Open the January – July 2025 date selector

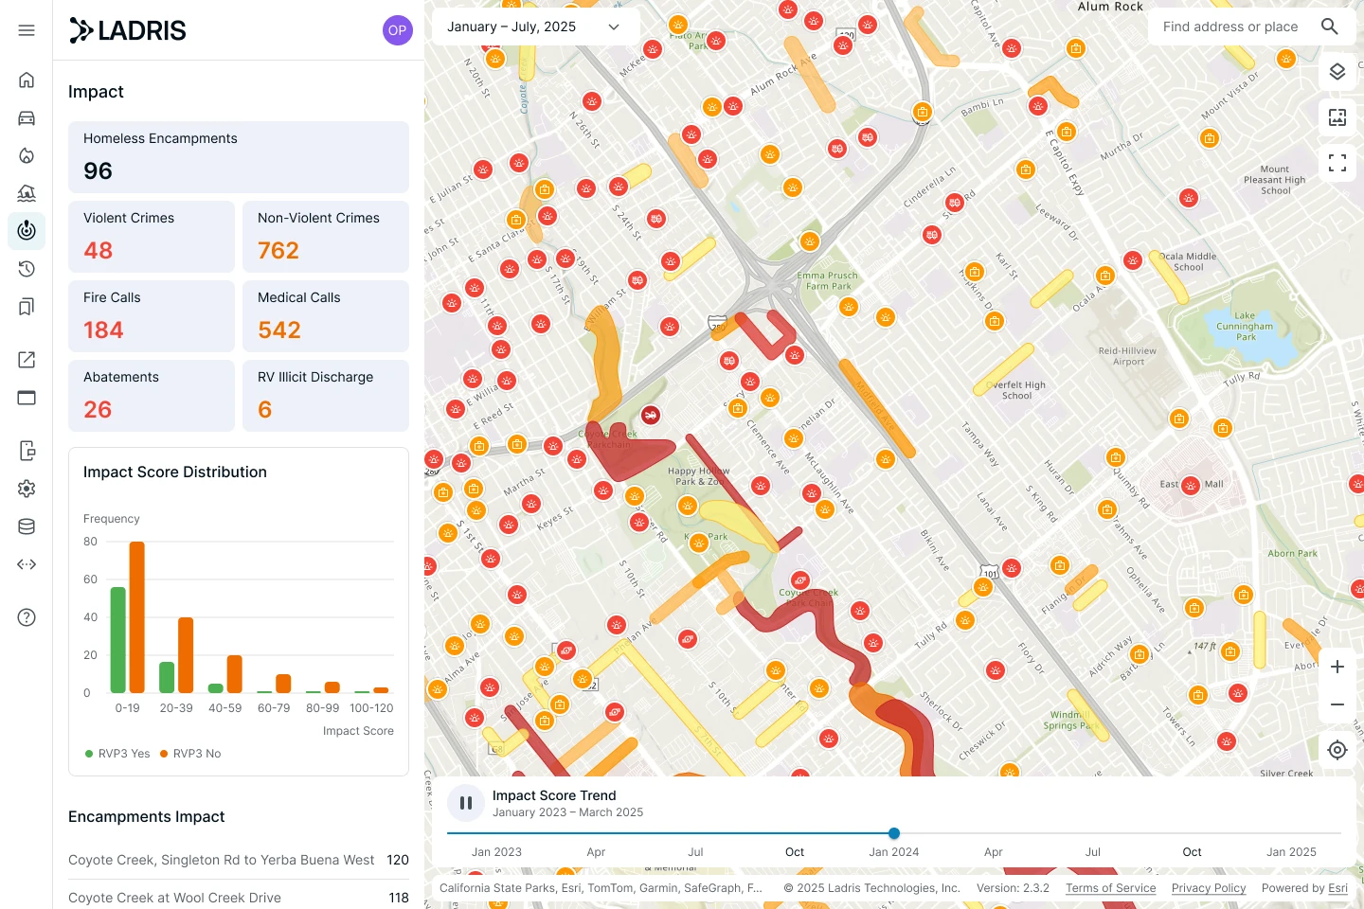click(535, 27)
